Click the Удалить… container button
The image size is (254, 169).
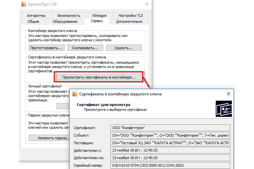point(124,48)
